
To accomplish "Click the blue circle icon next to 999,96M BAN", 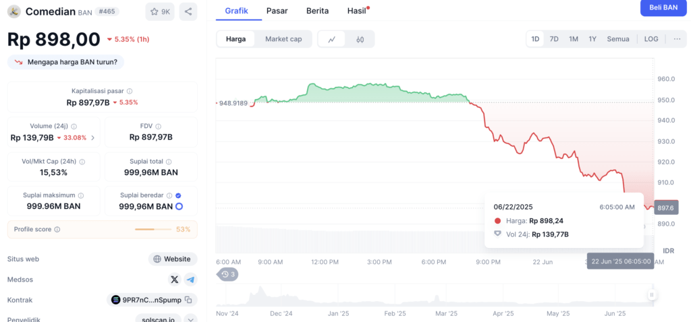I will click(x=179, y=206).
